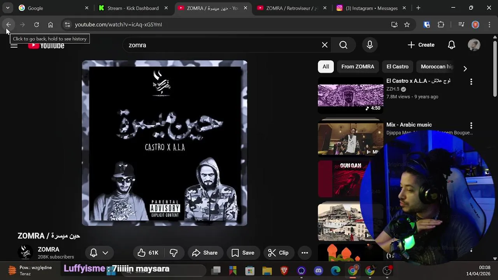Select the El Castro filter chip

tap(398, 66)
